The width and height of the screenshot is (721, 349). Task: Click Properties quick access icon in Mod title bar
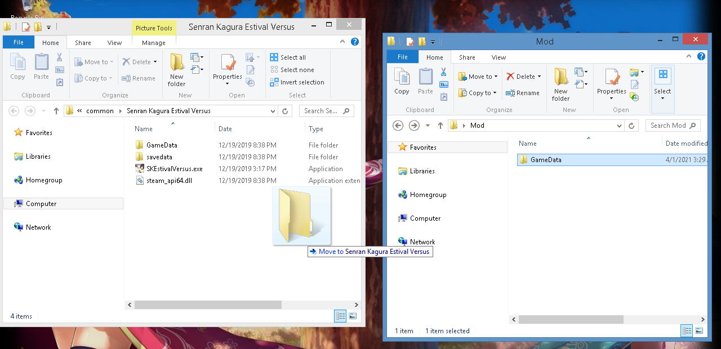[410, 41]
